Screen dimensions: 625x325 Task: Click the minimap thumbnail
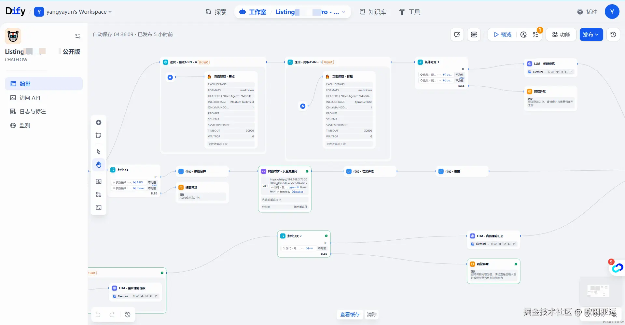click(598, 291)
